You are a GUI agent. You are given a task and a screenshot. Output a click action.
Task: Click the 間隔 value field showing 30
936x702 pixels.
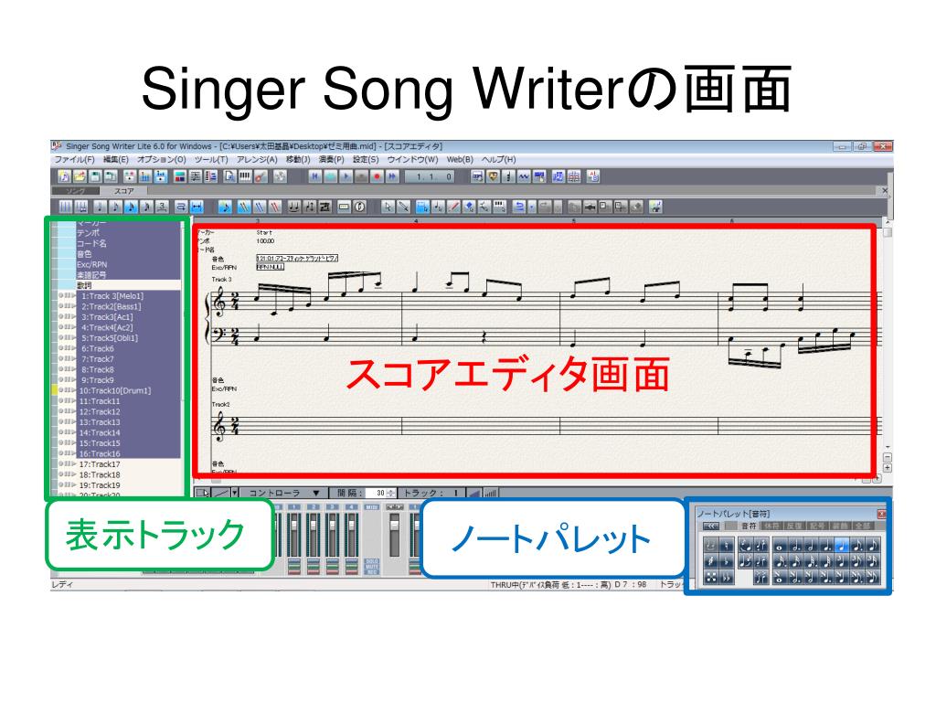376,493
